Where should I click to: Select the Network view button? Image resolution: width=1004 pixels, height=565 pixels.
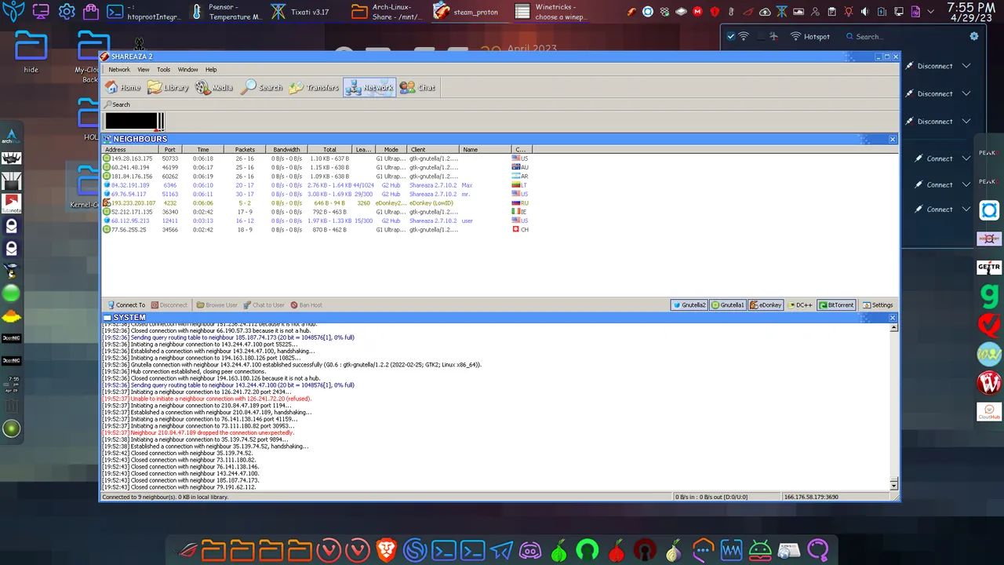[x=369, y=88]
